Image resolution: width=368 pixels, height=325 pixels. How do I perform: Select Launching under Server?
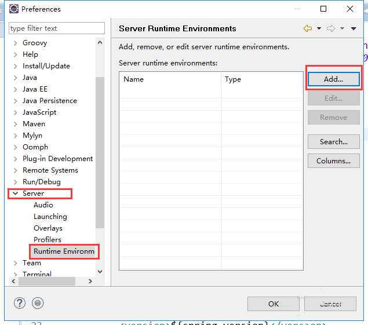[50, 216]
